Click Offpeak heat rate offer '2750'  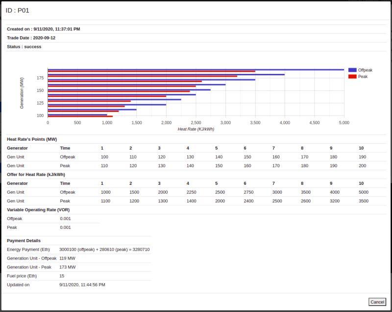pos(248,192)
